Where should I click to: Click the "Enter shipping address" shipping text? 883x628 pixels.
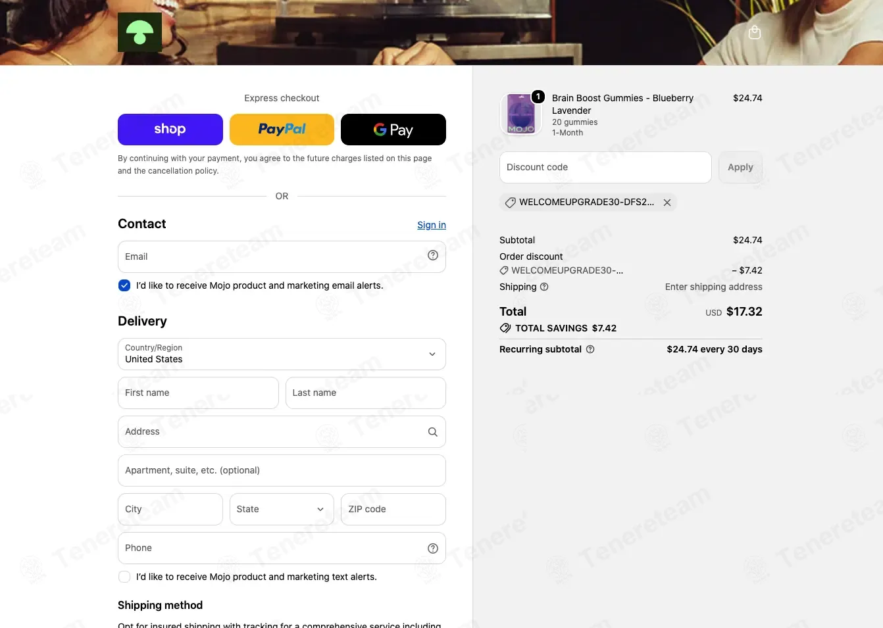point(714,287)
